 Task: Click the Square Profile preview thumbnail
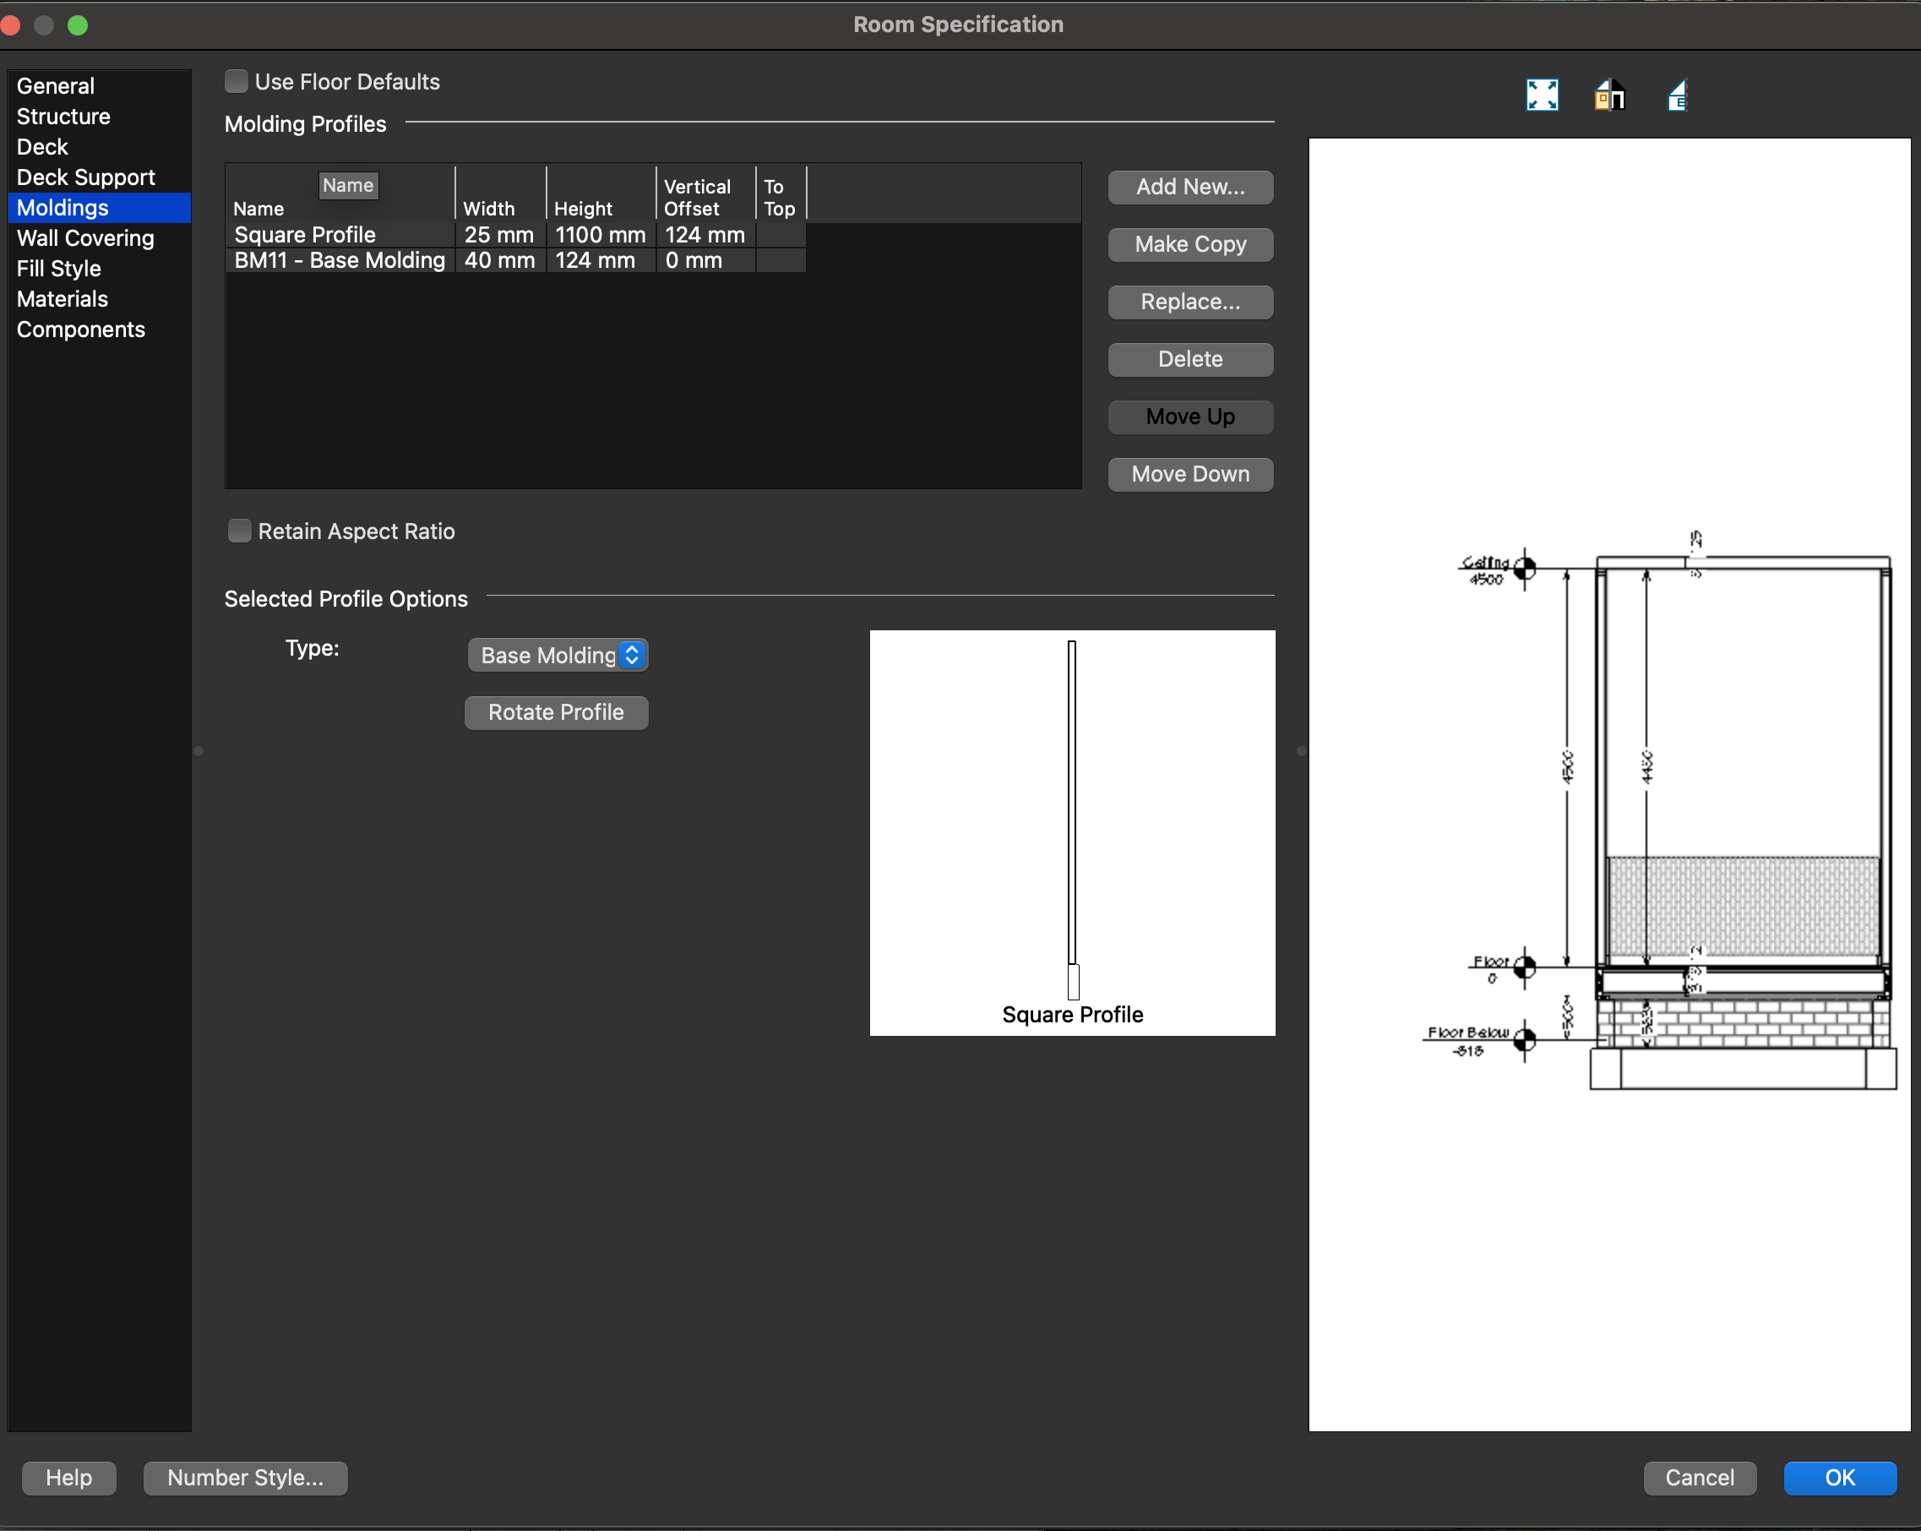(x=1072, y=831)
